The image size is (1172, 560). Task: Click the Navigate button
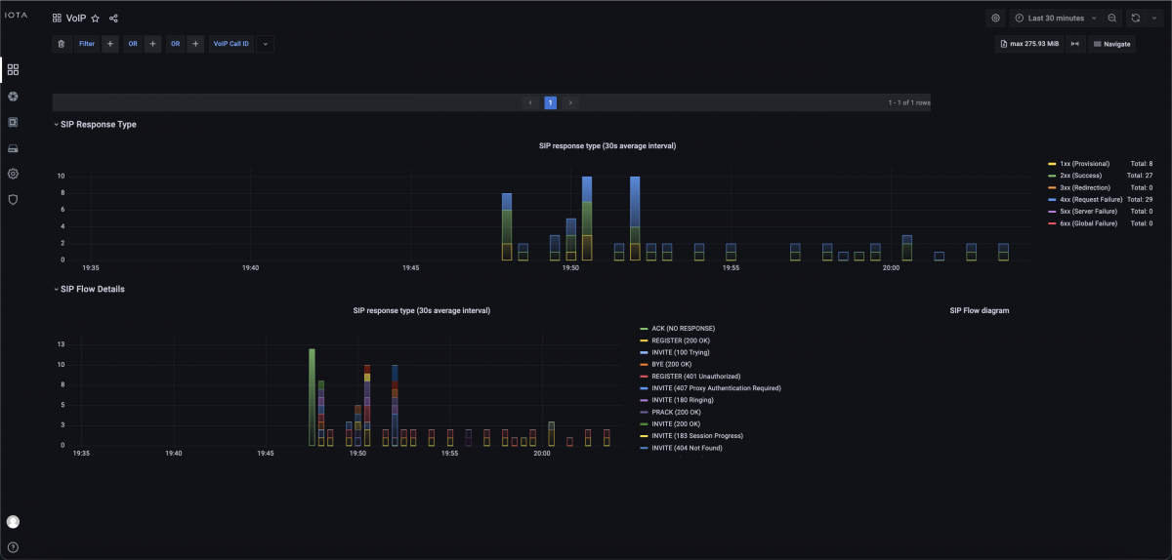(x=1111, y=44)
